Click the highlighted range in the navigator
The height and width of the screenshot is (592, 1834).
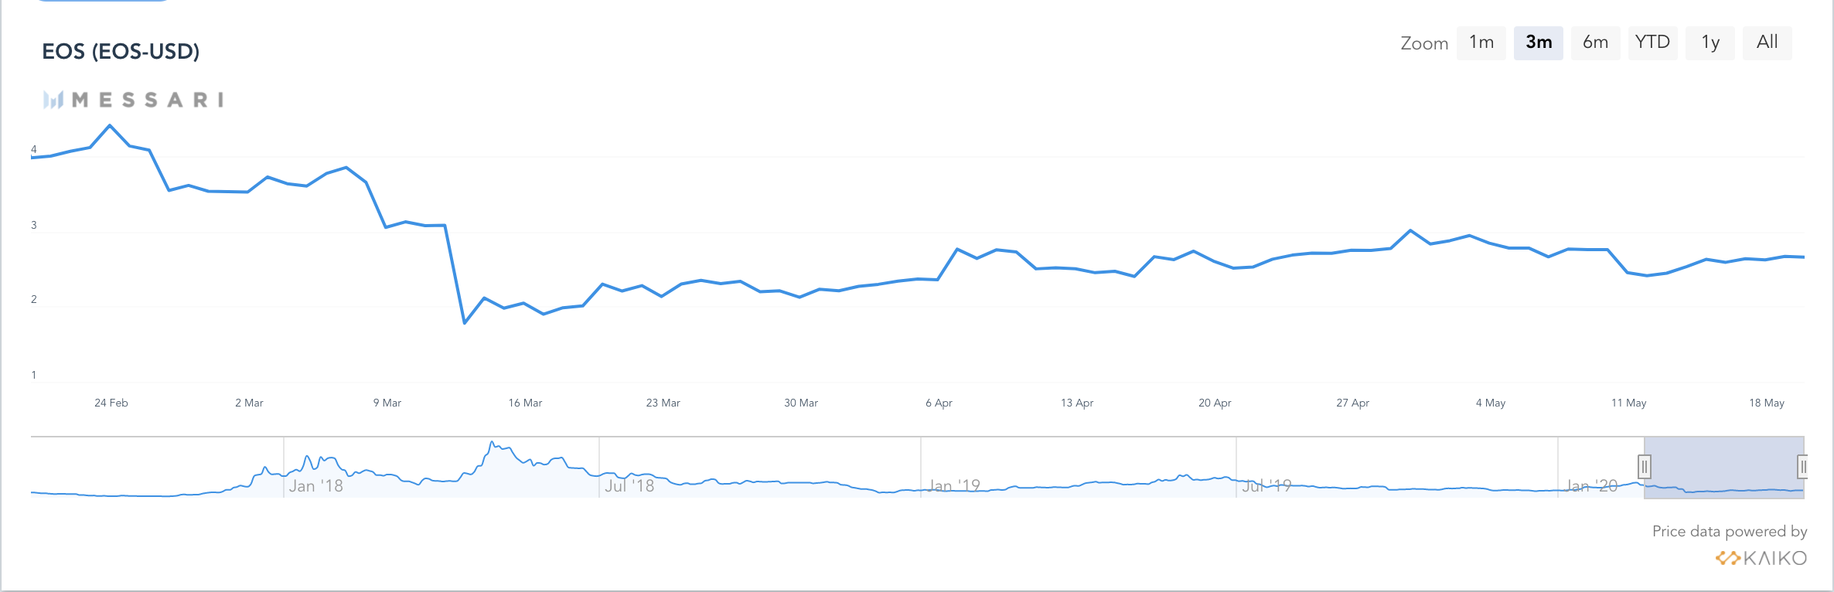[1724, 468]
